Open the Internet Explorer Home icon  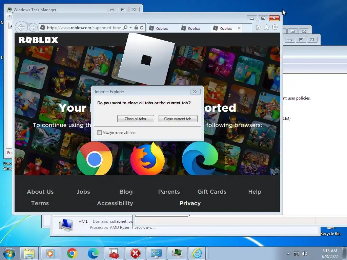(x=258, y=27)
